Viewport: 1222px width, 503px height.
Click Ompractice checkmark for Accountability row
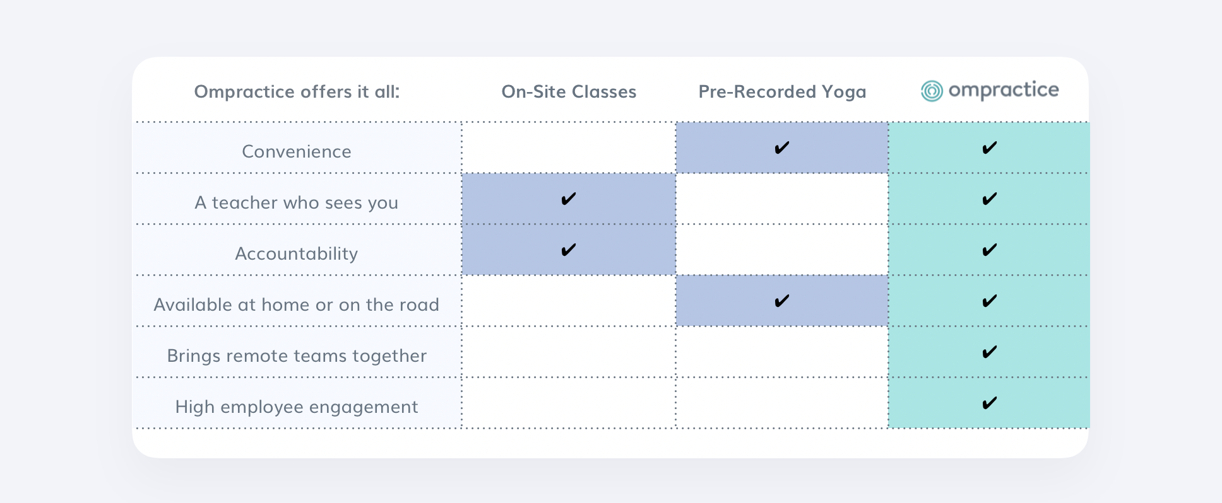(x=989, y=250)
